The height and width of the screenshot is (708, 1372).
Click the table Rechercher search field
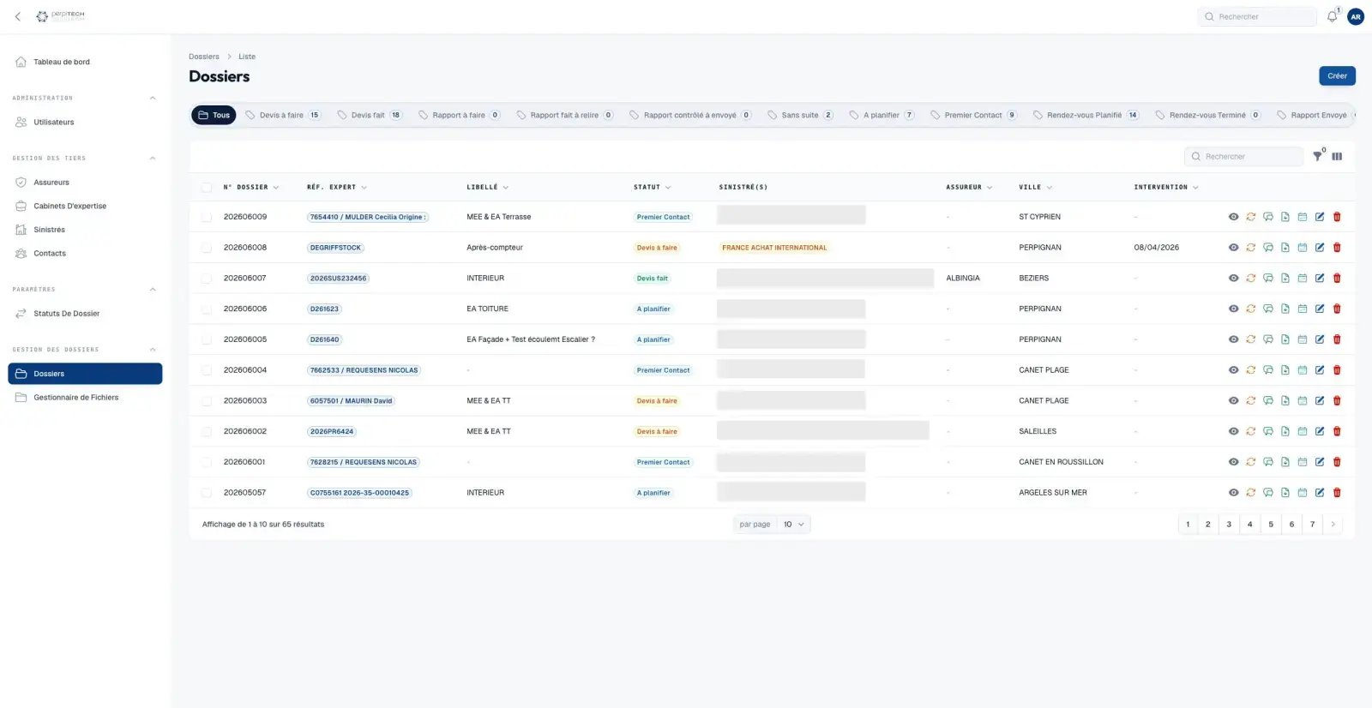pyautogui.click(x=1243, y=156)
